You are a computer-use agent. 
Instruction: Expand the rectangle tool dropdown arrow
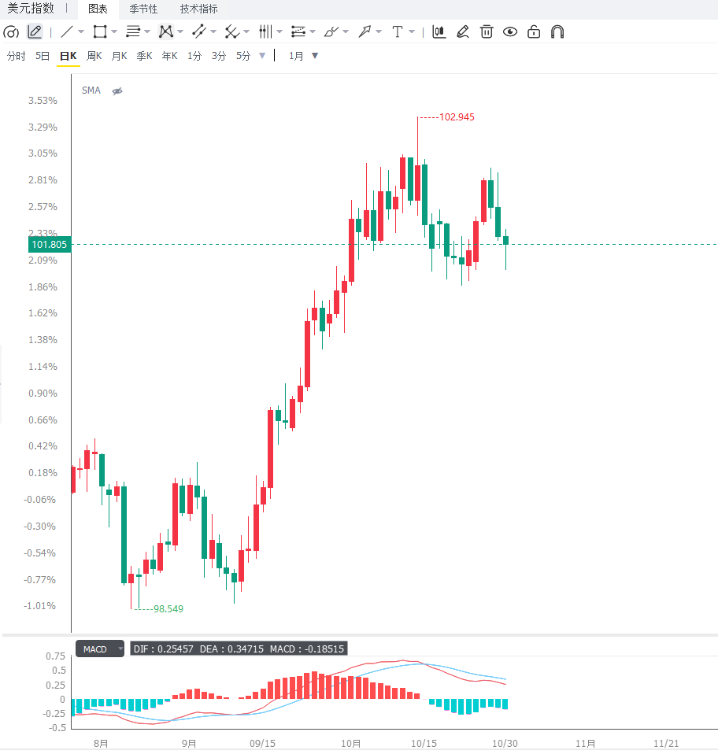114,32
